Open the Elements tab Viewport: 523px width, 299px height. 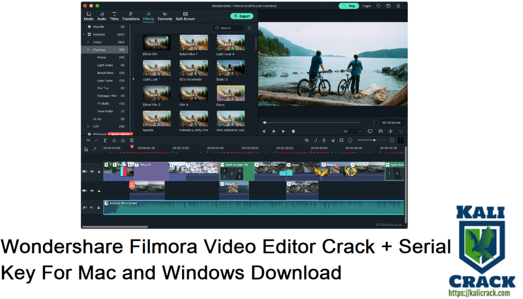point(165,16)
